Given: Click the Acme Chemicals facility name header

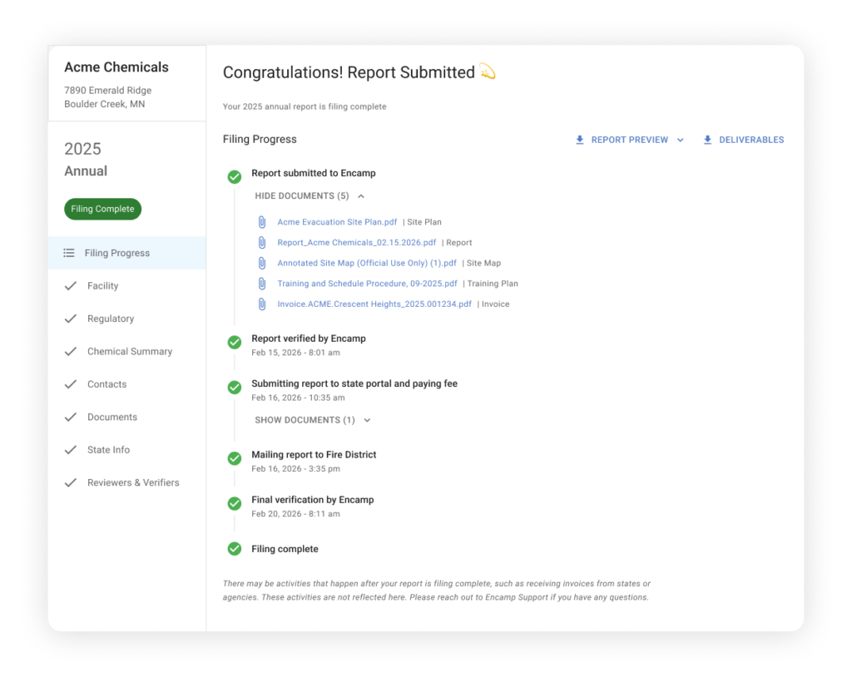Looking at the screenshot, I should (116, 67).
